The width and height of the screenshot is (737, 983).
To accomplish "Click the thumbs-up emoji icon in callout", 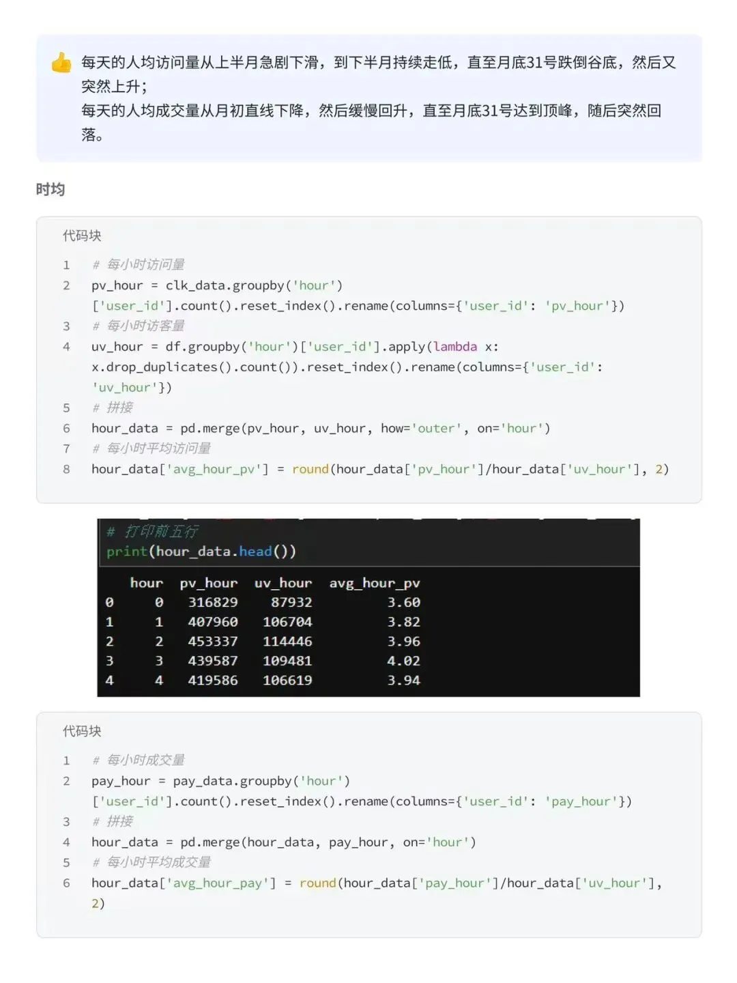I will pyautogui.click(x=61, y=63).
